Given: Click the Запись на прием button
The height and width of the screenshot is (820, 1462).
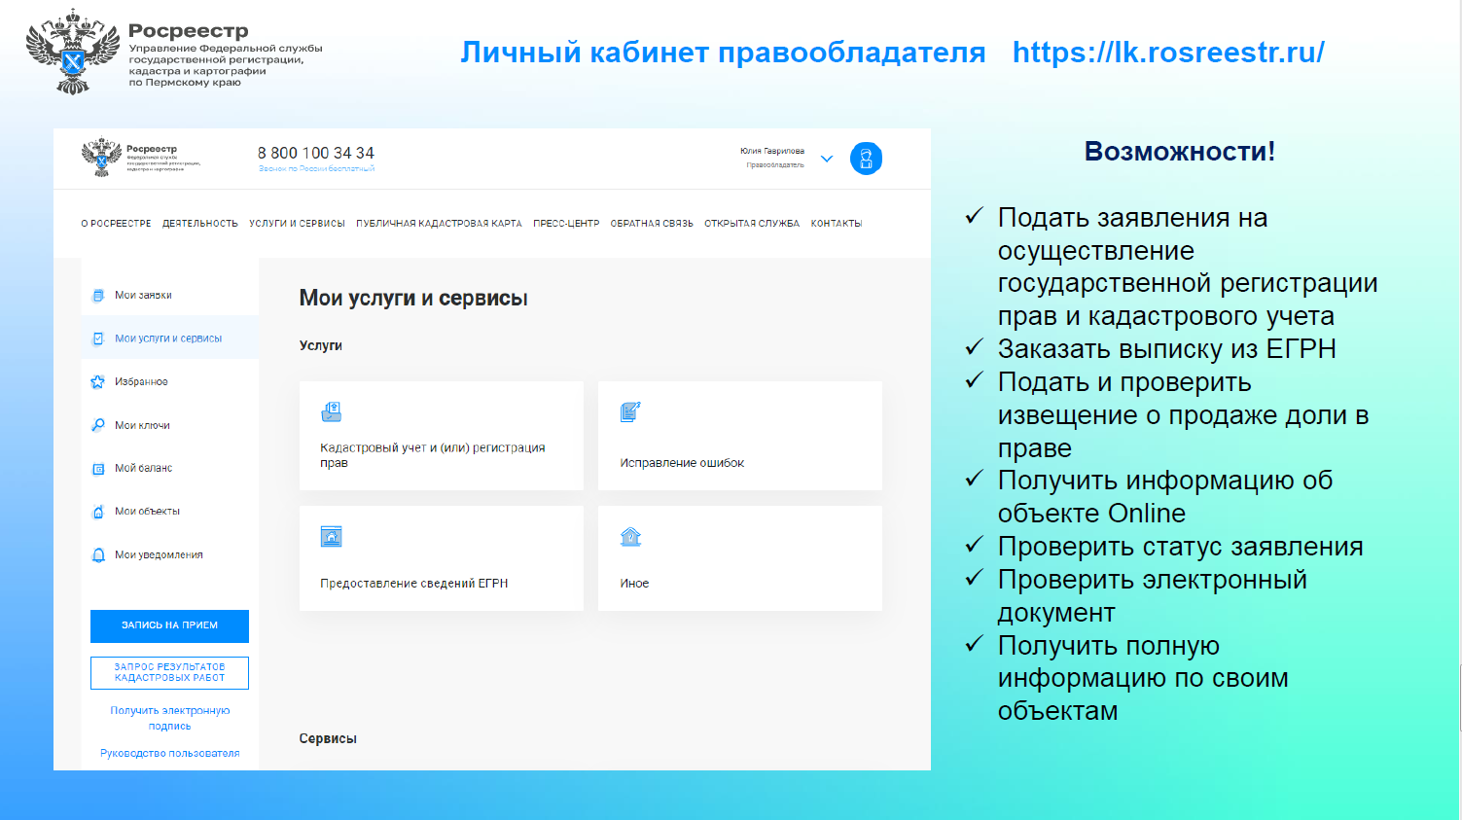Looking at the screenshot, I should tap(169, 625).
